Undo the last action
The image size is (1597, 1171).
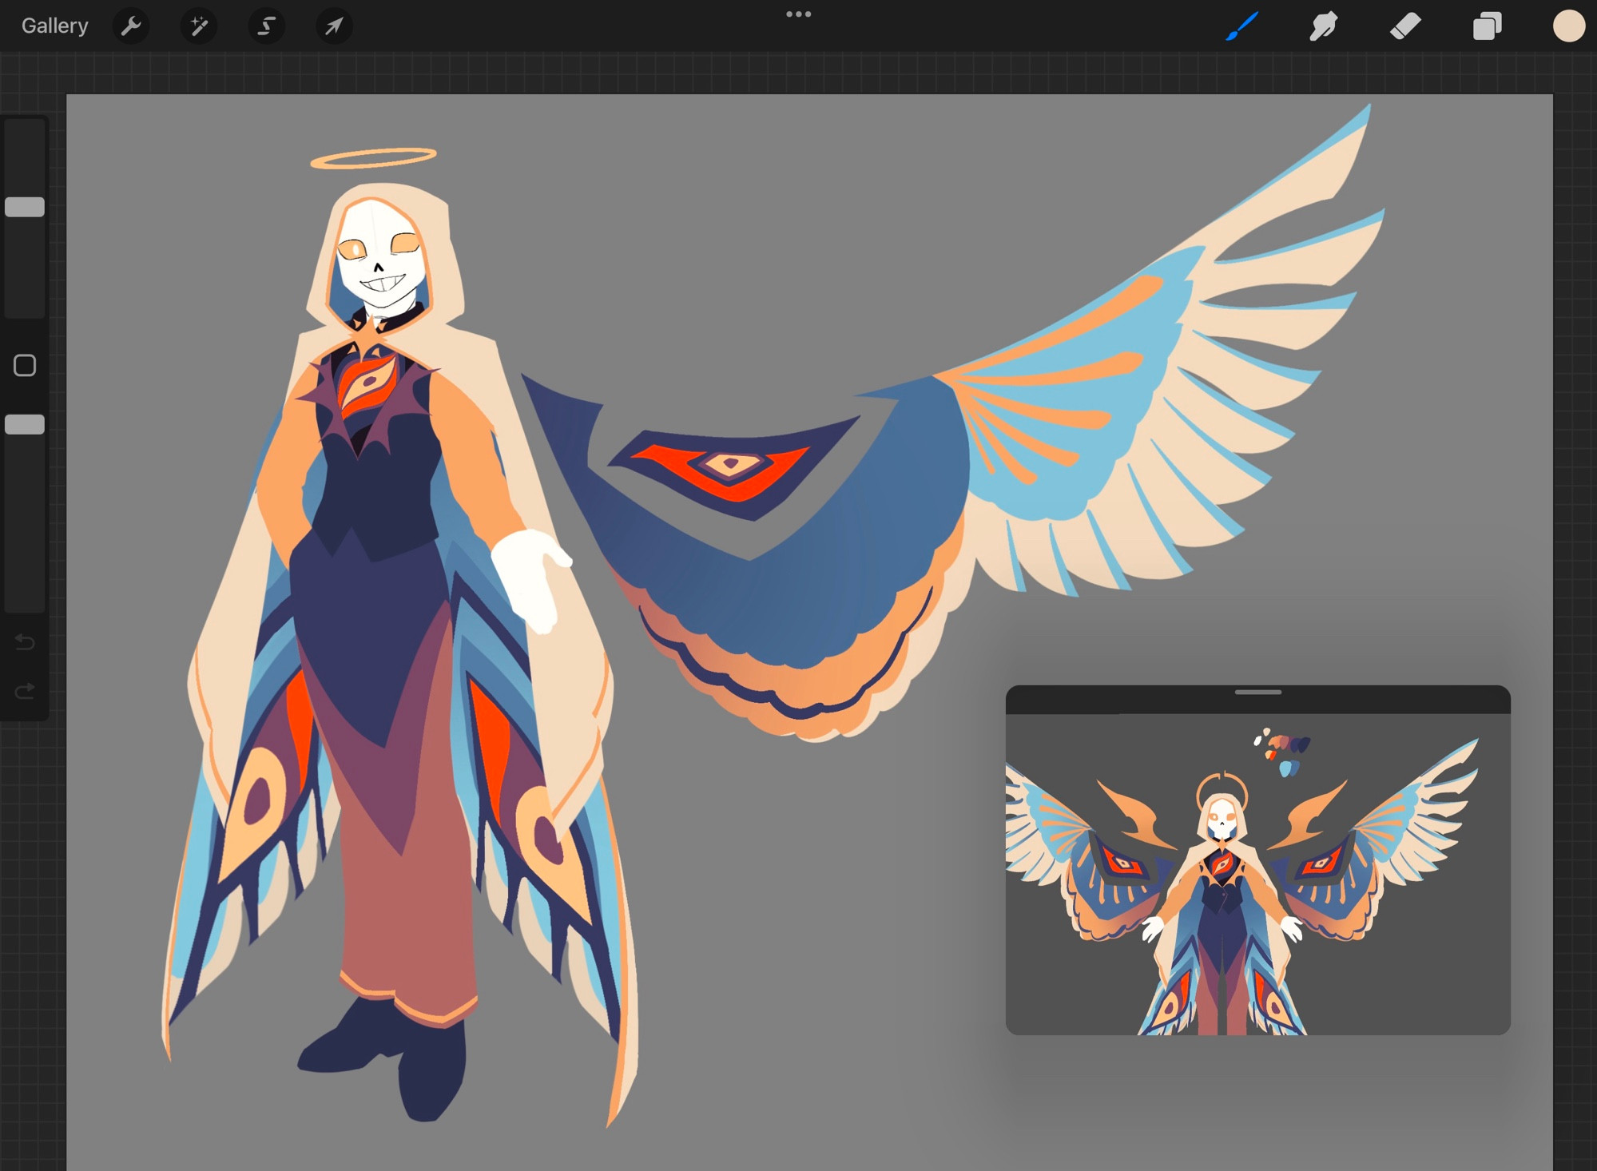click(25, 641)
